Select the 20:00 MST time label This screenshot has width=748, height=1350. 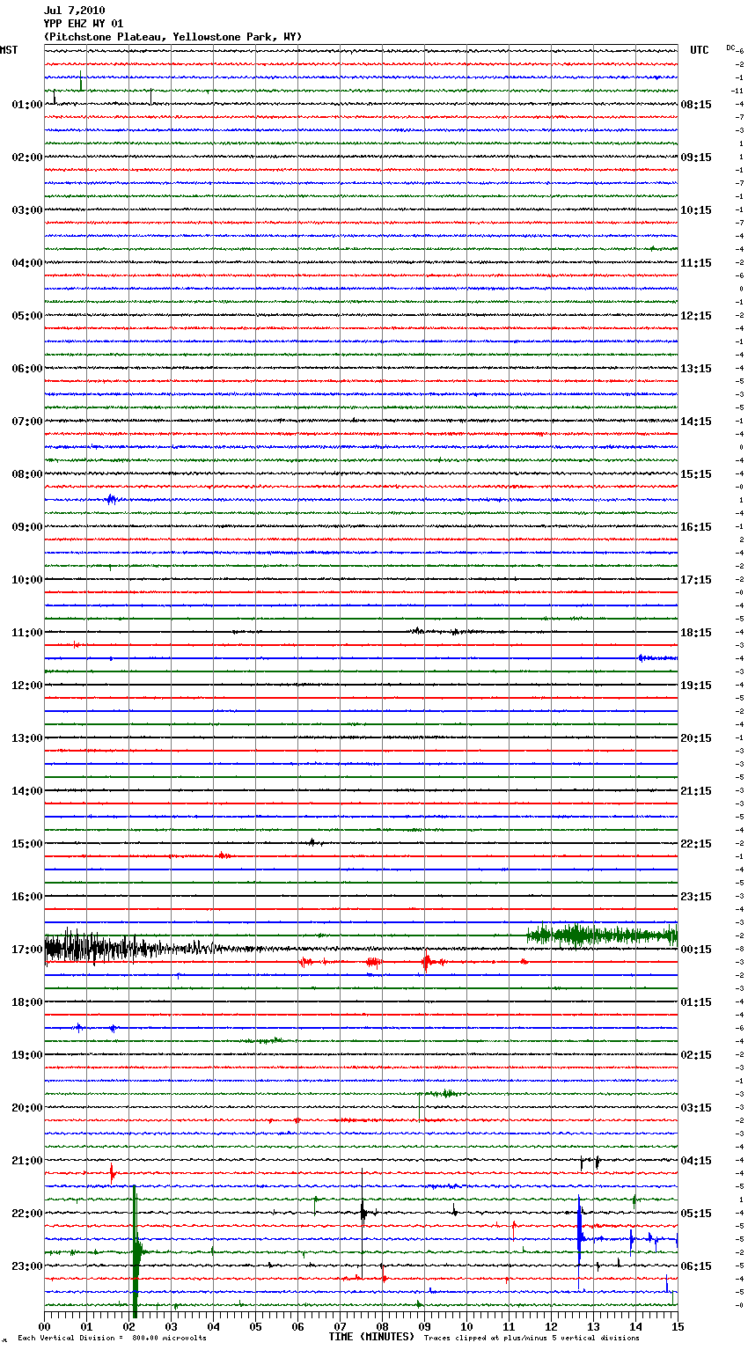click(27, 1108)
